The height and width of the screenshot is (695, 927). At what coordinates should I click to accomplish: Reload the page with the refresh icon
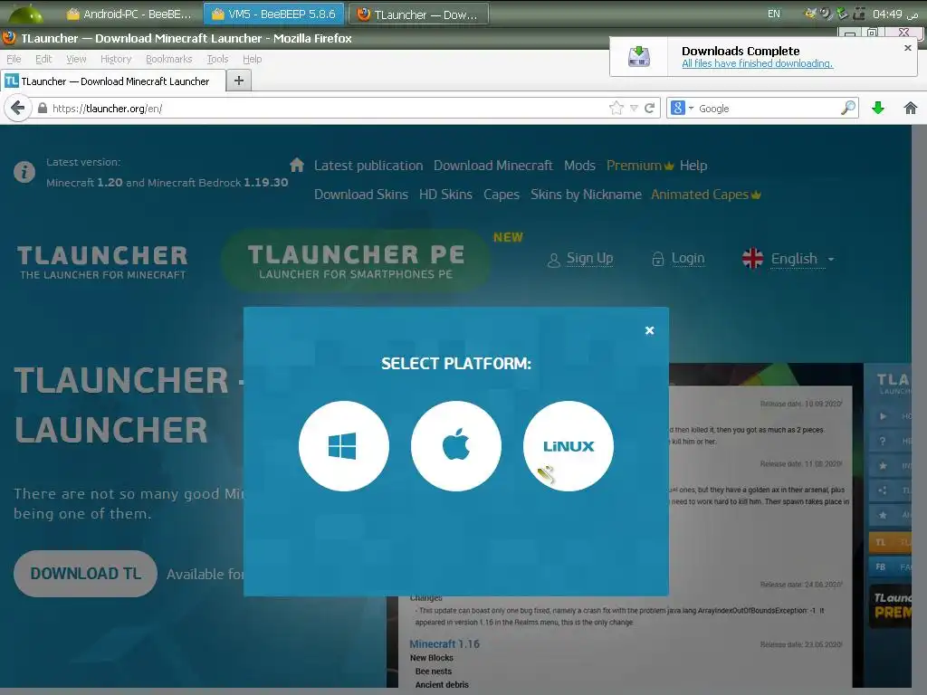(x=650, y=109)
